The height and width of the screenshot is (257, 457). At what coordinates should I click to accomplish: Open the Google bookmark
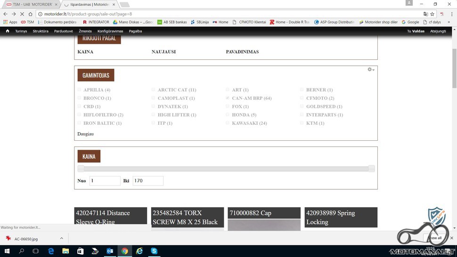point(410,22)
